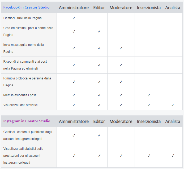Viewport: 184px width, 169px height.
Task: Click Analista checkmark for Visualizza i dati statistici
Action: (x=173, y=105)
